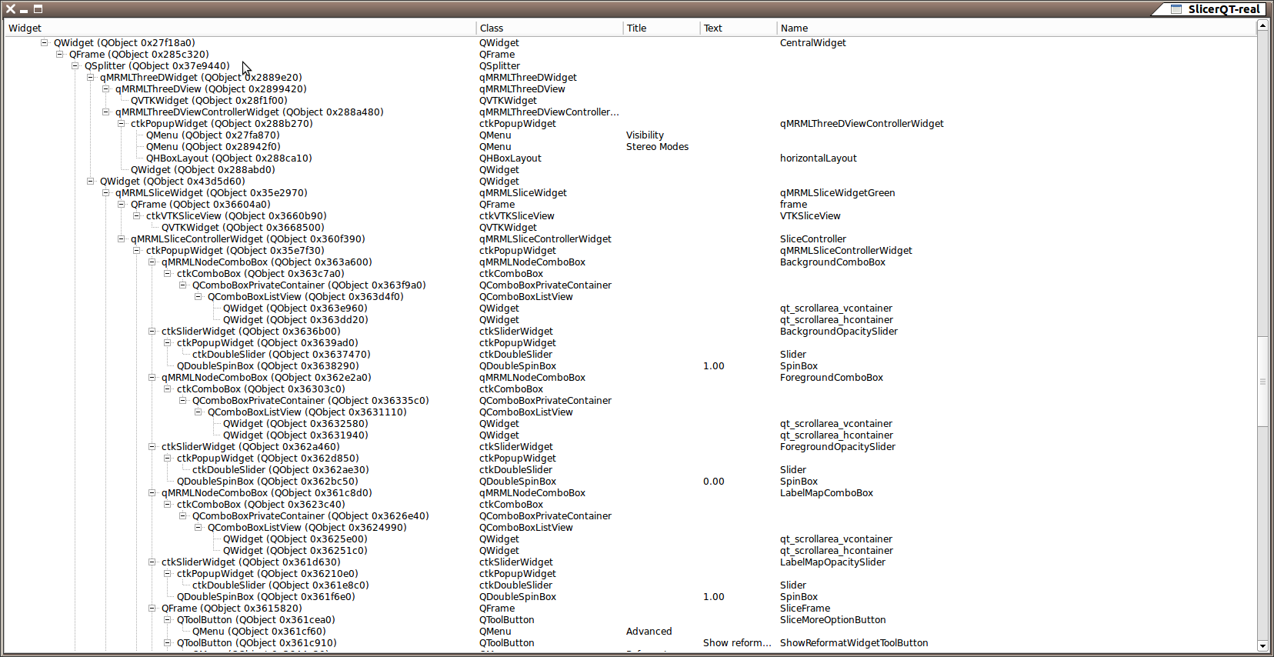Click the Text column header
This screenshot has height=657, width=1274.
pyautogui.click(x=712, y=28)
